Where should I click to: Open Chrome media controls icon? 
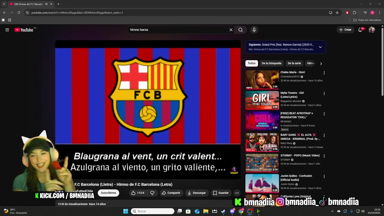pyautogui.click(x=365, y=13)
